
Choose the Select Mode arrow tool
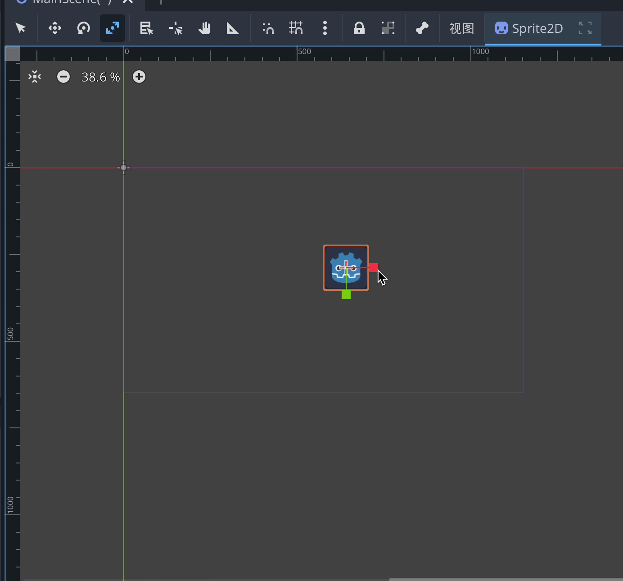21,28
